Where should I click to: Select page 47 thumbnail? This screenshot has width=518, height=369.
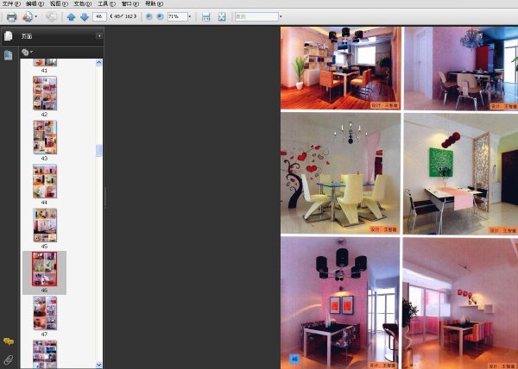pos(45,313)
